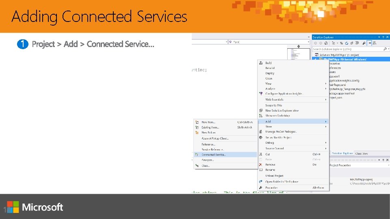Screen dimensions: 390x219
Task: Click the scissors Cut icon
Action: (x=261, y=154)
